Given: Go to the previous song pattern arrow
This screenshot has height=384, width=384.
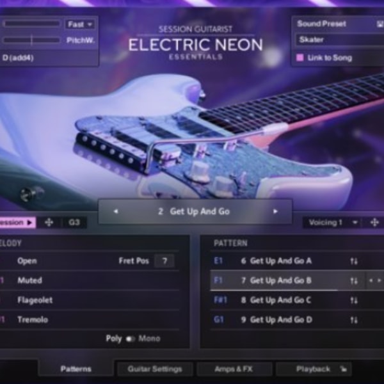Looking at the screenshot, I should 116,211.
